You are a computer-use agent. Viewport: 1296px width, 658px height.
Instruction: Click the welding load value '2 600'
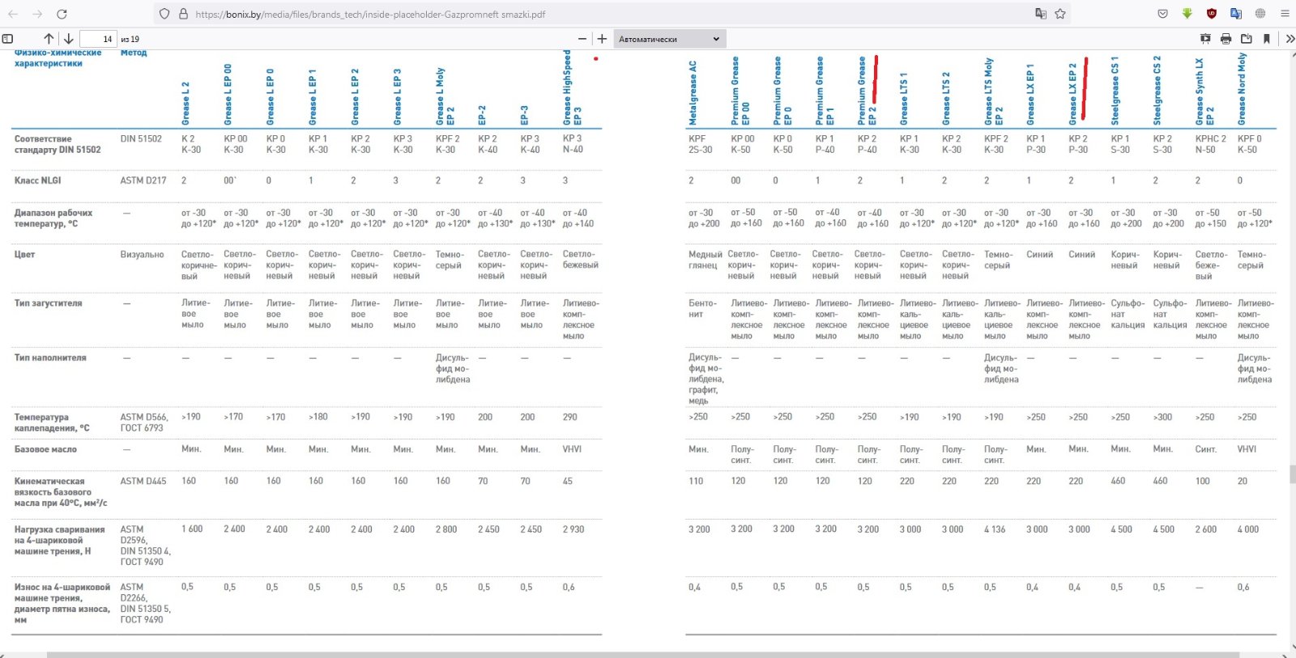point(1205,529)
